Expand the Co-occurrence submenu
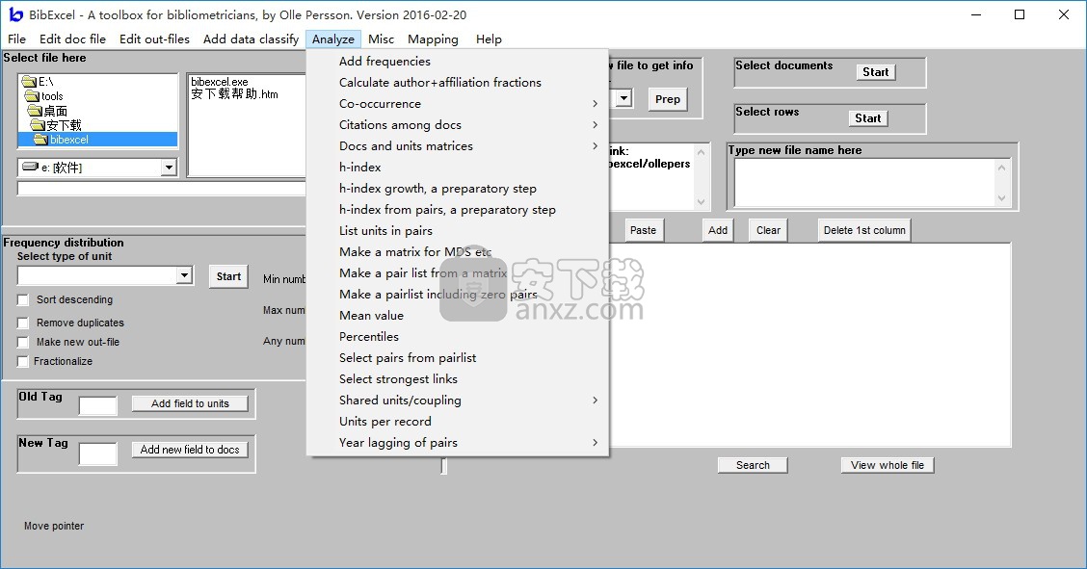 tap(458, 104)
